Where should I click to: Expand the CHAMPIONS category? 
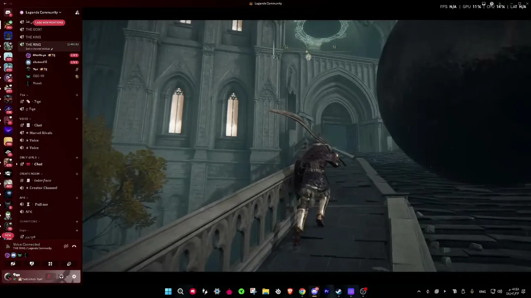(x=29, y=221)
